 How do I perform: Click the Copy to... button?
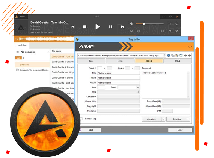(152, 119)
